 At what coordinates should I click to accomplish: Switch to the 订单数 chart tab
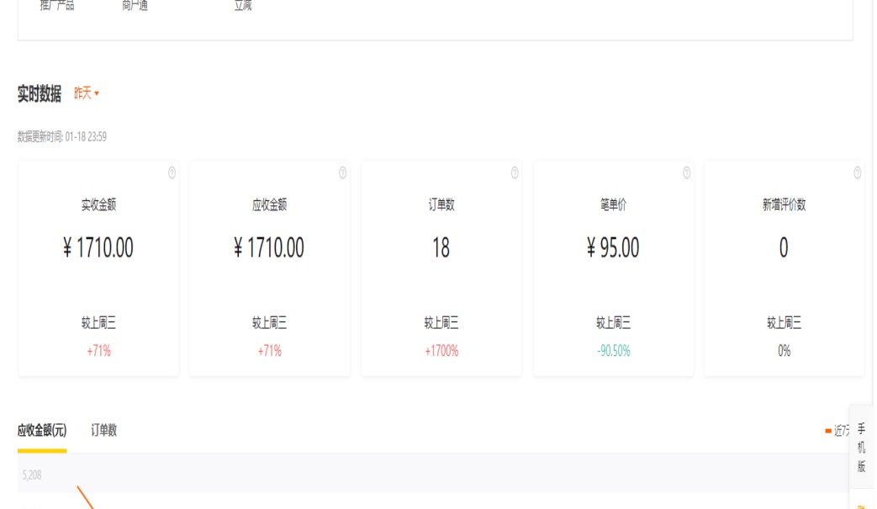tap(104, 431)
